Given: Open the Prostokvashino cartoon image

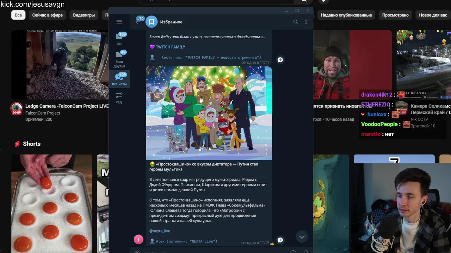Looking at the screenshot, I should coord(209,113).
